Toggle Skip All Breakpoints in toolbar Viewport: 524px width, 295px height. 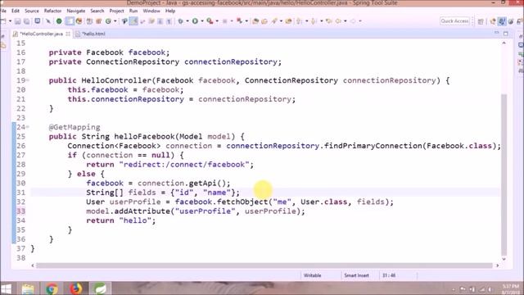[48, 21]
